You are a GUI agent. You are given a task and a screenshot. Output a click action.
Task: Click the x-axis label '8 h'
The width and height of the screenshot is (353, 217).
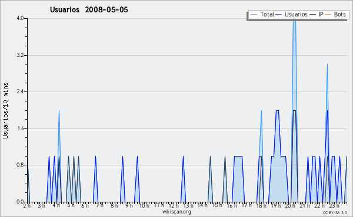(x=114, y=205)
